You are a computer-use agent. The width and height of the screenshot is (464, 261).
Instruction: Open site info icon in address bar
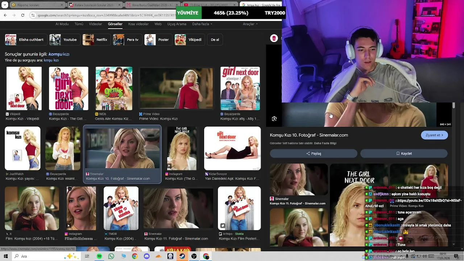33,15
